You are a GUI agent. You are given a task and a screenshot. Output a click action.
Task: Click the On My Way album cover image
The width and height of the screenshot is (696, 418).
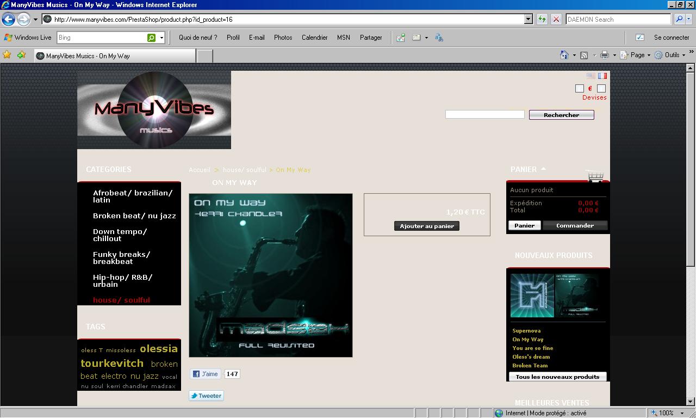point(271,275)
